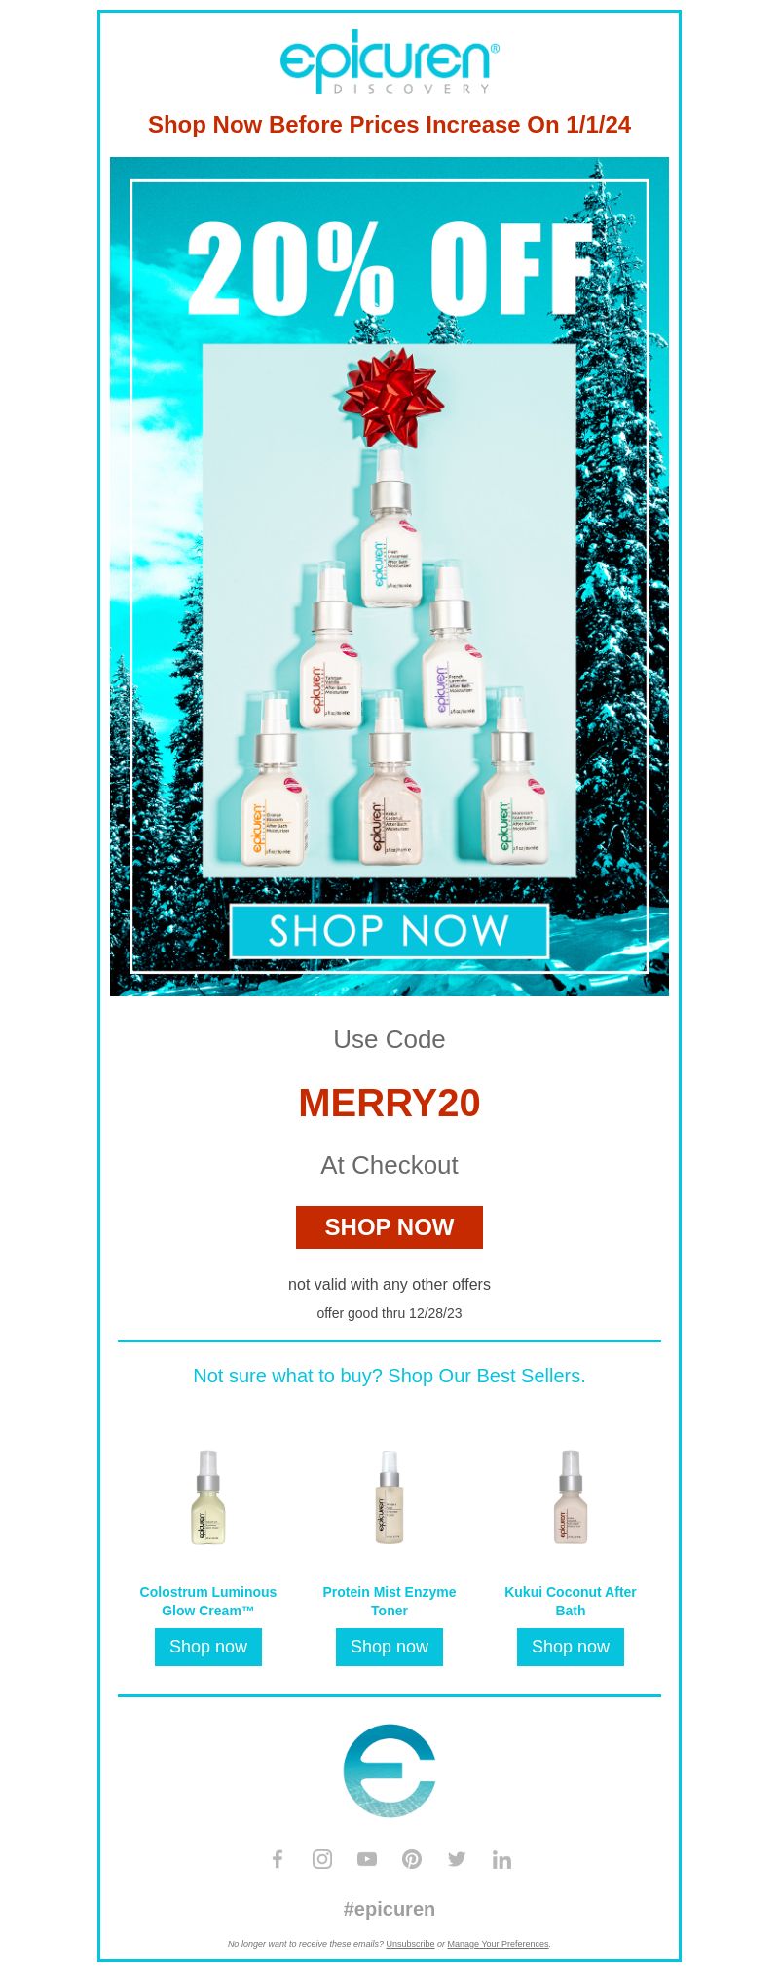This screenshot has height=1982, width=779.
Task: Click SHOP NOW inside the banner image
Action: (x=389, y=931)
